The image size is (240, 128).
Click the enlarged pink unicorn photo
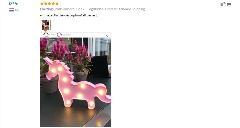(76, 82)
